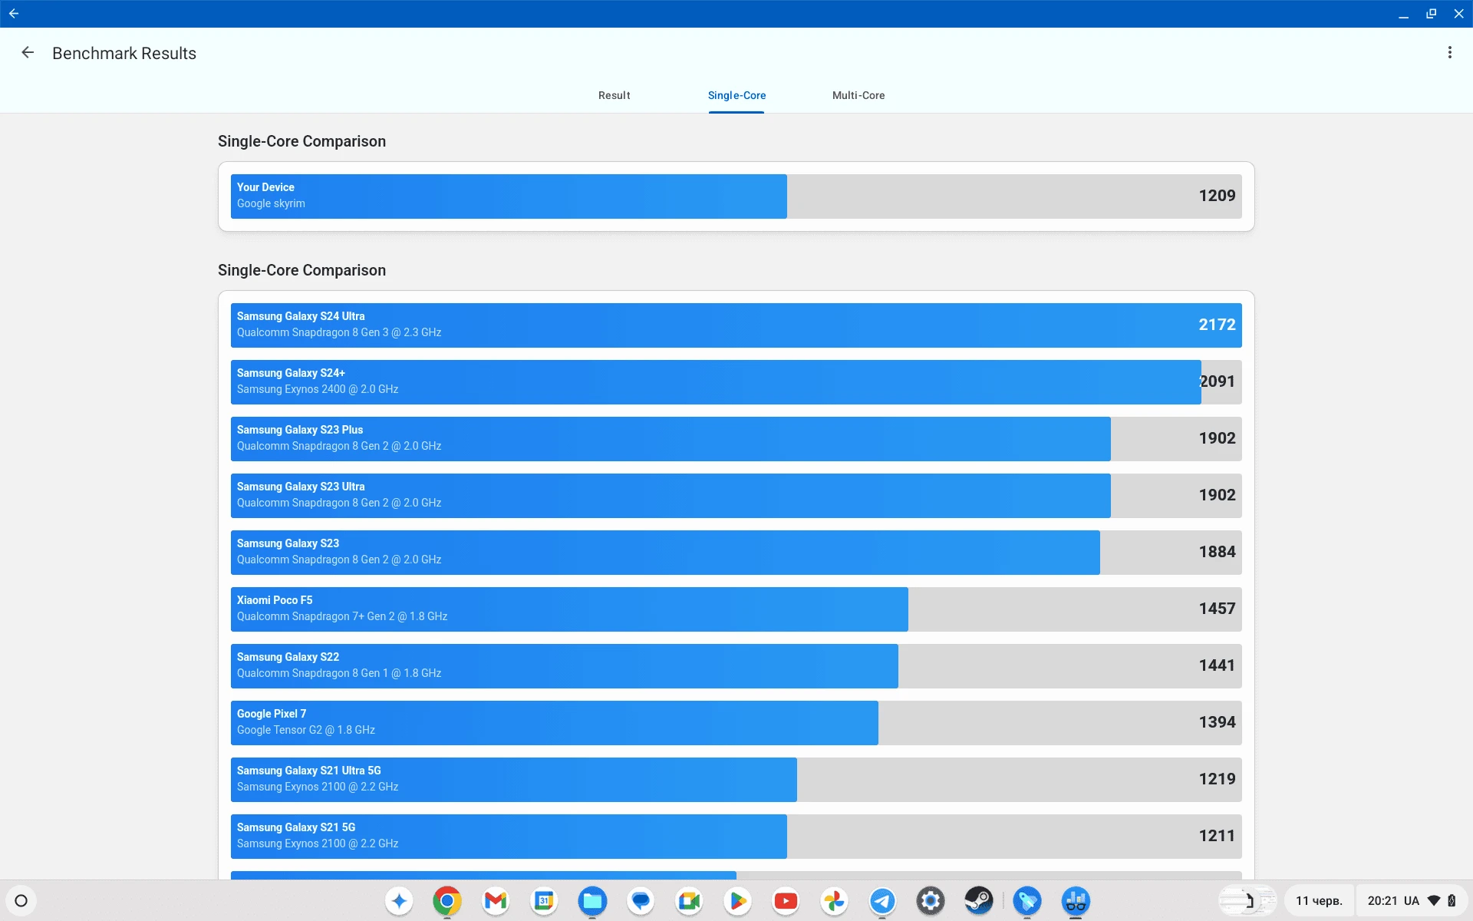Click the 1211 score value
Screen dimensions: 1473x921
[1217, 836]
